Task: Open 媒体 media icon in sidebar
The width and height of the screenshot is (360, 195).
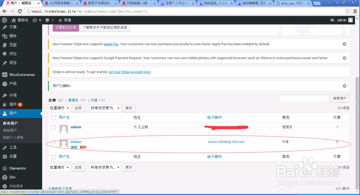Action: 5,36
